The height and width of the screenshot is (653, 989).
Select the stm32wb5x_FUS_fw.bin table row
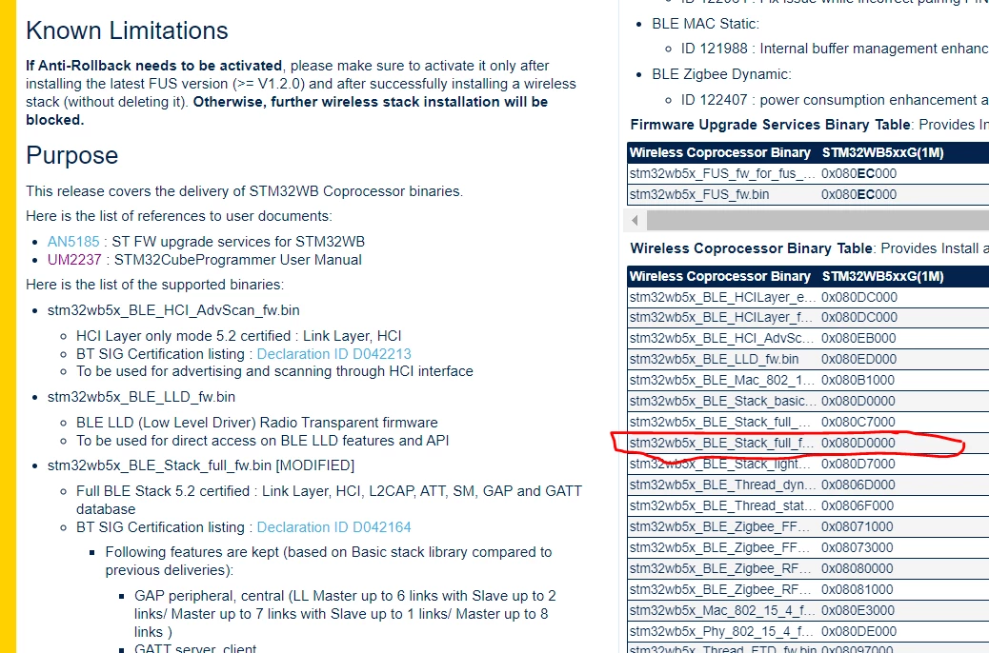(808, 194)
